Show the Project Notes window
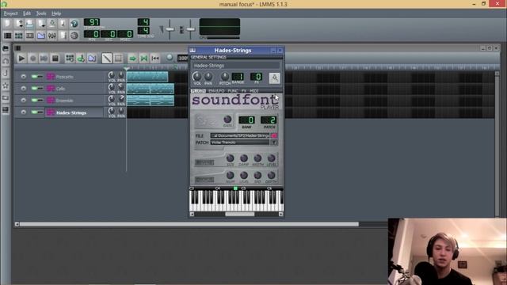The image size is (507, 285). [63, 35]
